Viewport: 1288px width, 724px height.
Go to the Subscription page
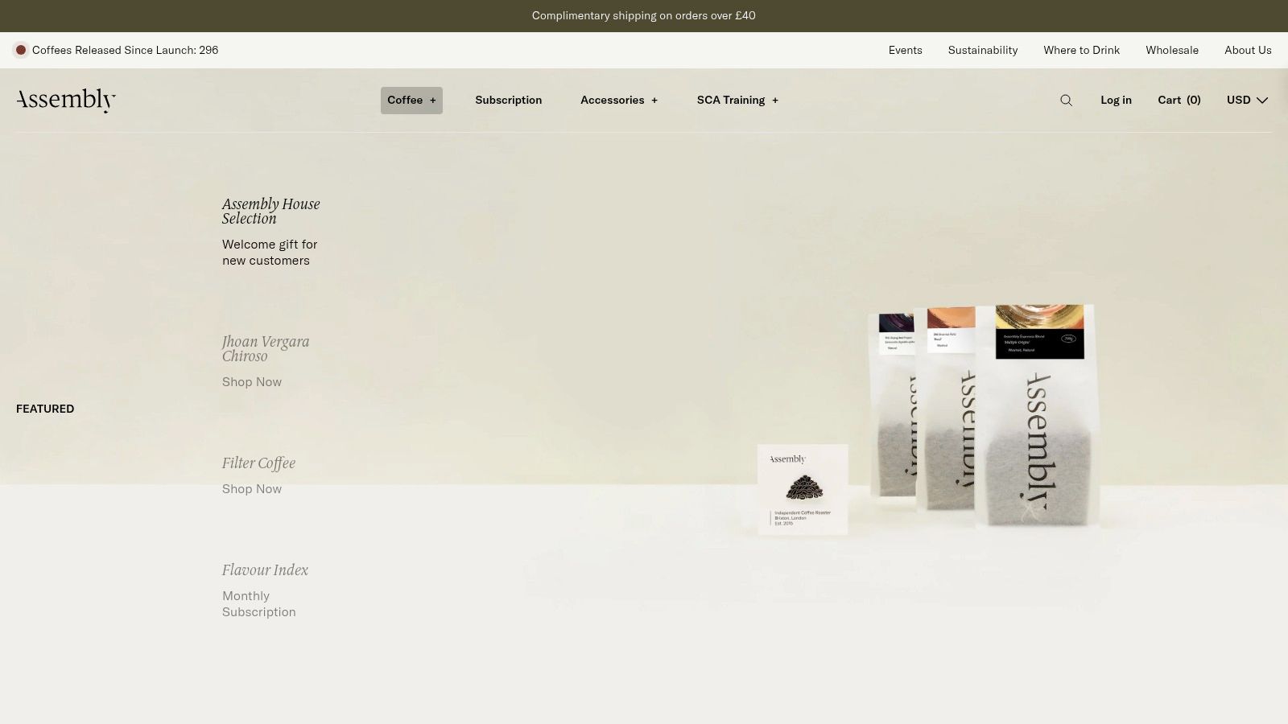pos(508,101)
